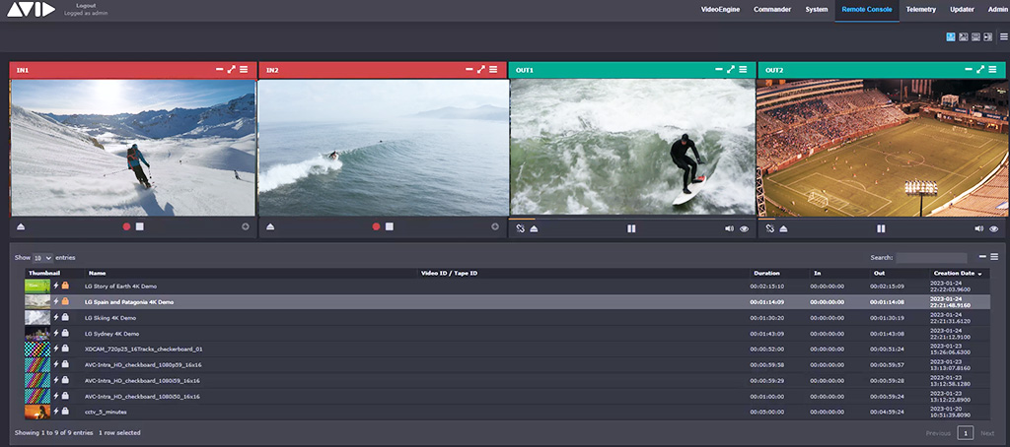Click the Avid logo
1010x447 pixels.
tap(31, 9)
